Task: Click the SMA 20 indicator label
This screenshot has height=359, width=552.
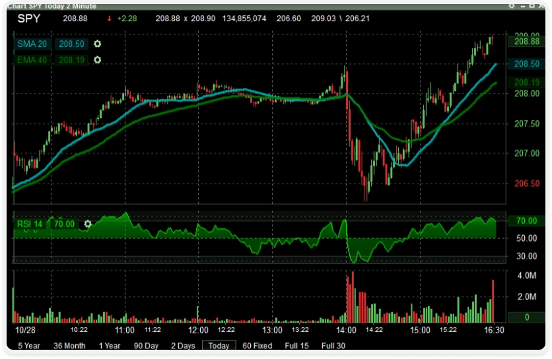Action: 32,44
